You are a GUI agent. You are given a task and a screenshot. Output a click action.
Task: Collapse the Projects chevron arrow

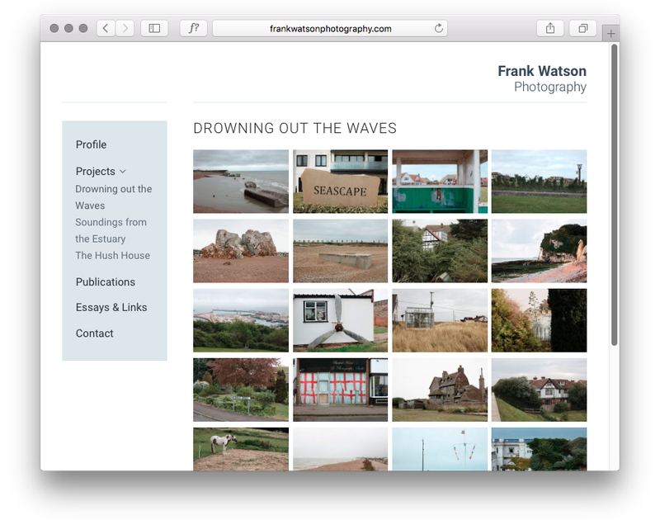122,172
